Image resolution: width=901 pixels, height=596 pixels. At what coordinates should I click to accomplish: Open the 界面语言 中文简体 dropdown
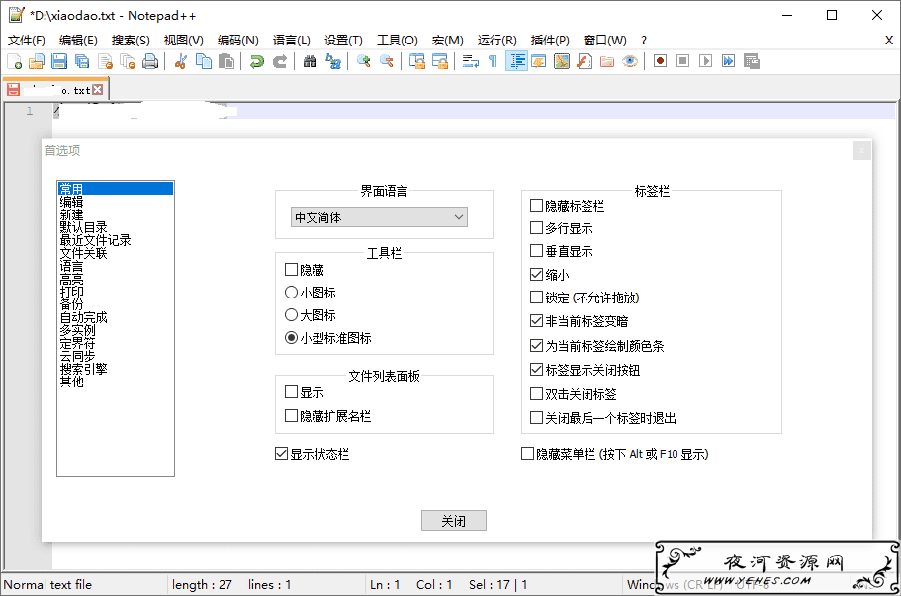[x=379, y=217]
